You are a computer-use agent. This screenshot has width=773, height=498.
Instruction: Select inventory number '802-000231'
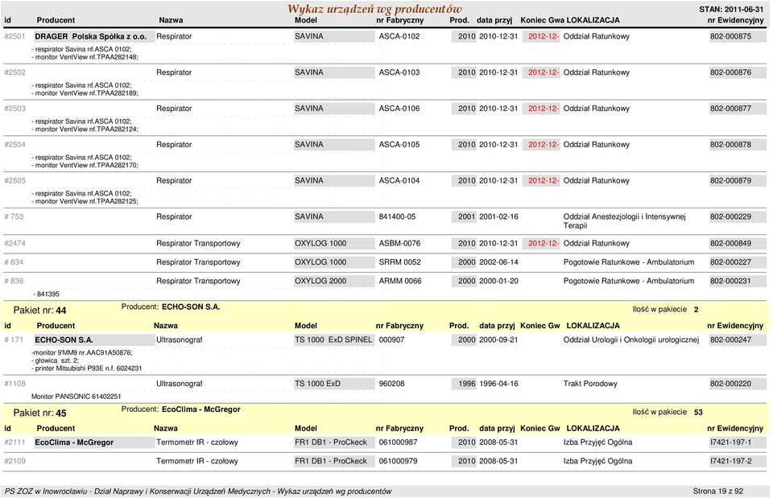pos(730,281)
